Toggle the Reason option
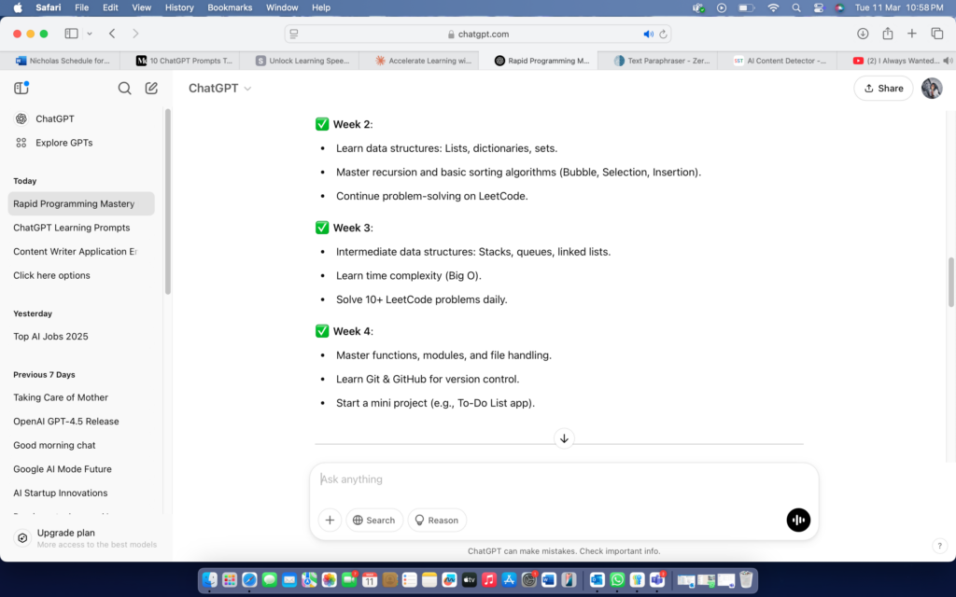The height and width of the screenshot is (597, 956). pyautogui.click(x=436, y=520)
